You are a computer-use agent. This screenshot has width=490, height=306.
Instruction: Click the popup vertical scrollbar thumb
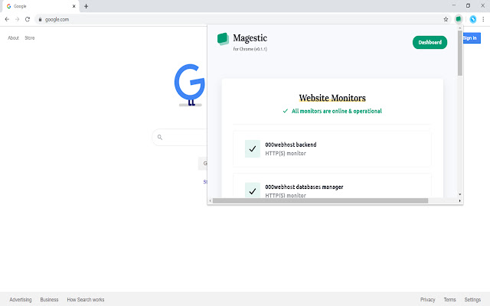(x=459, y=53)
